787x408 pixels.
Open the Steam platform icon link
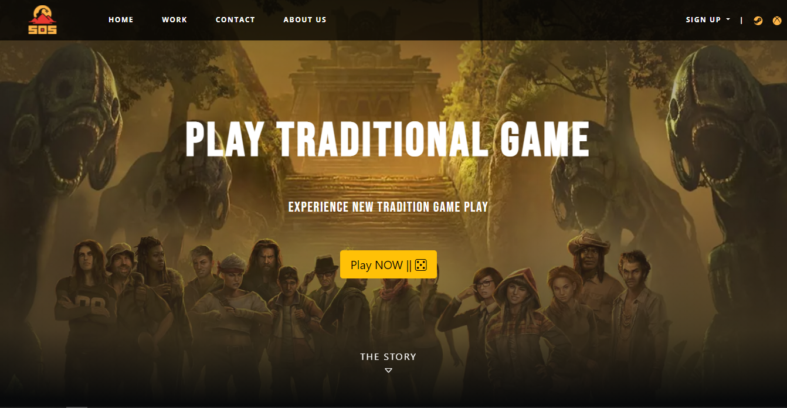758,21
